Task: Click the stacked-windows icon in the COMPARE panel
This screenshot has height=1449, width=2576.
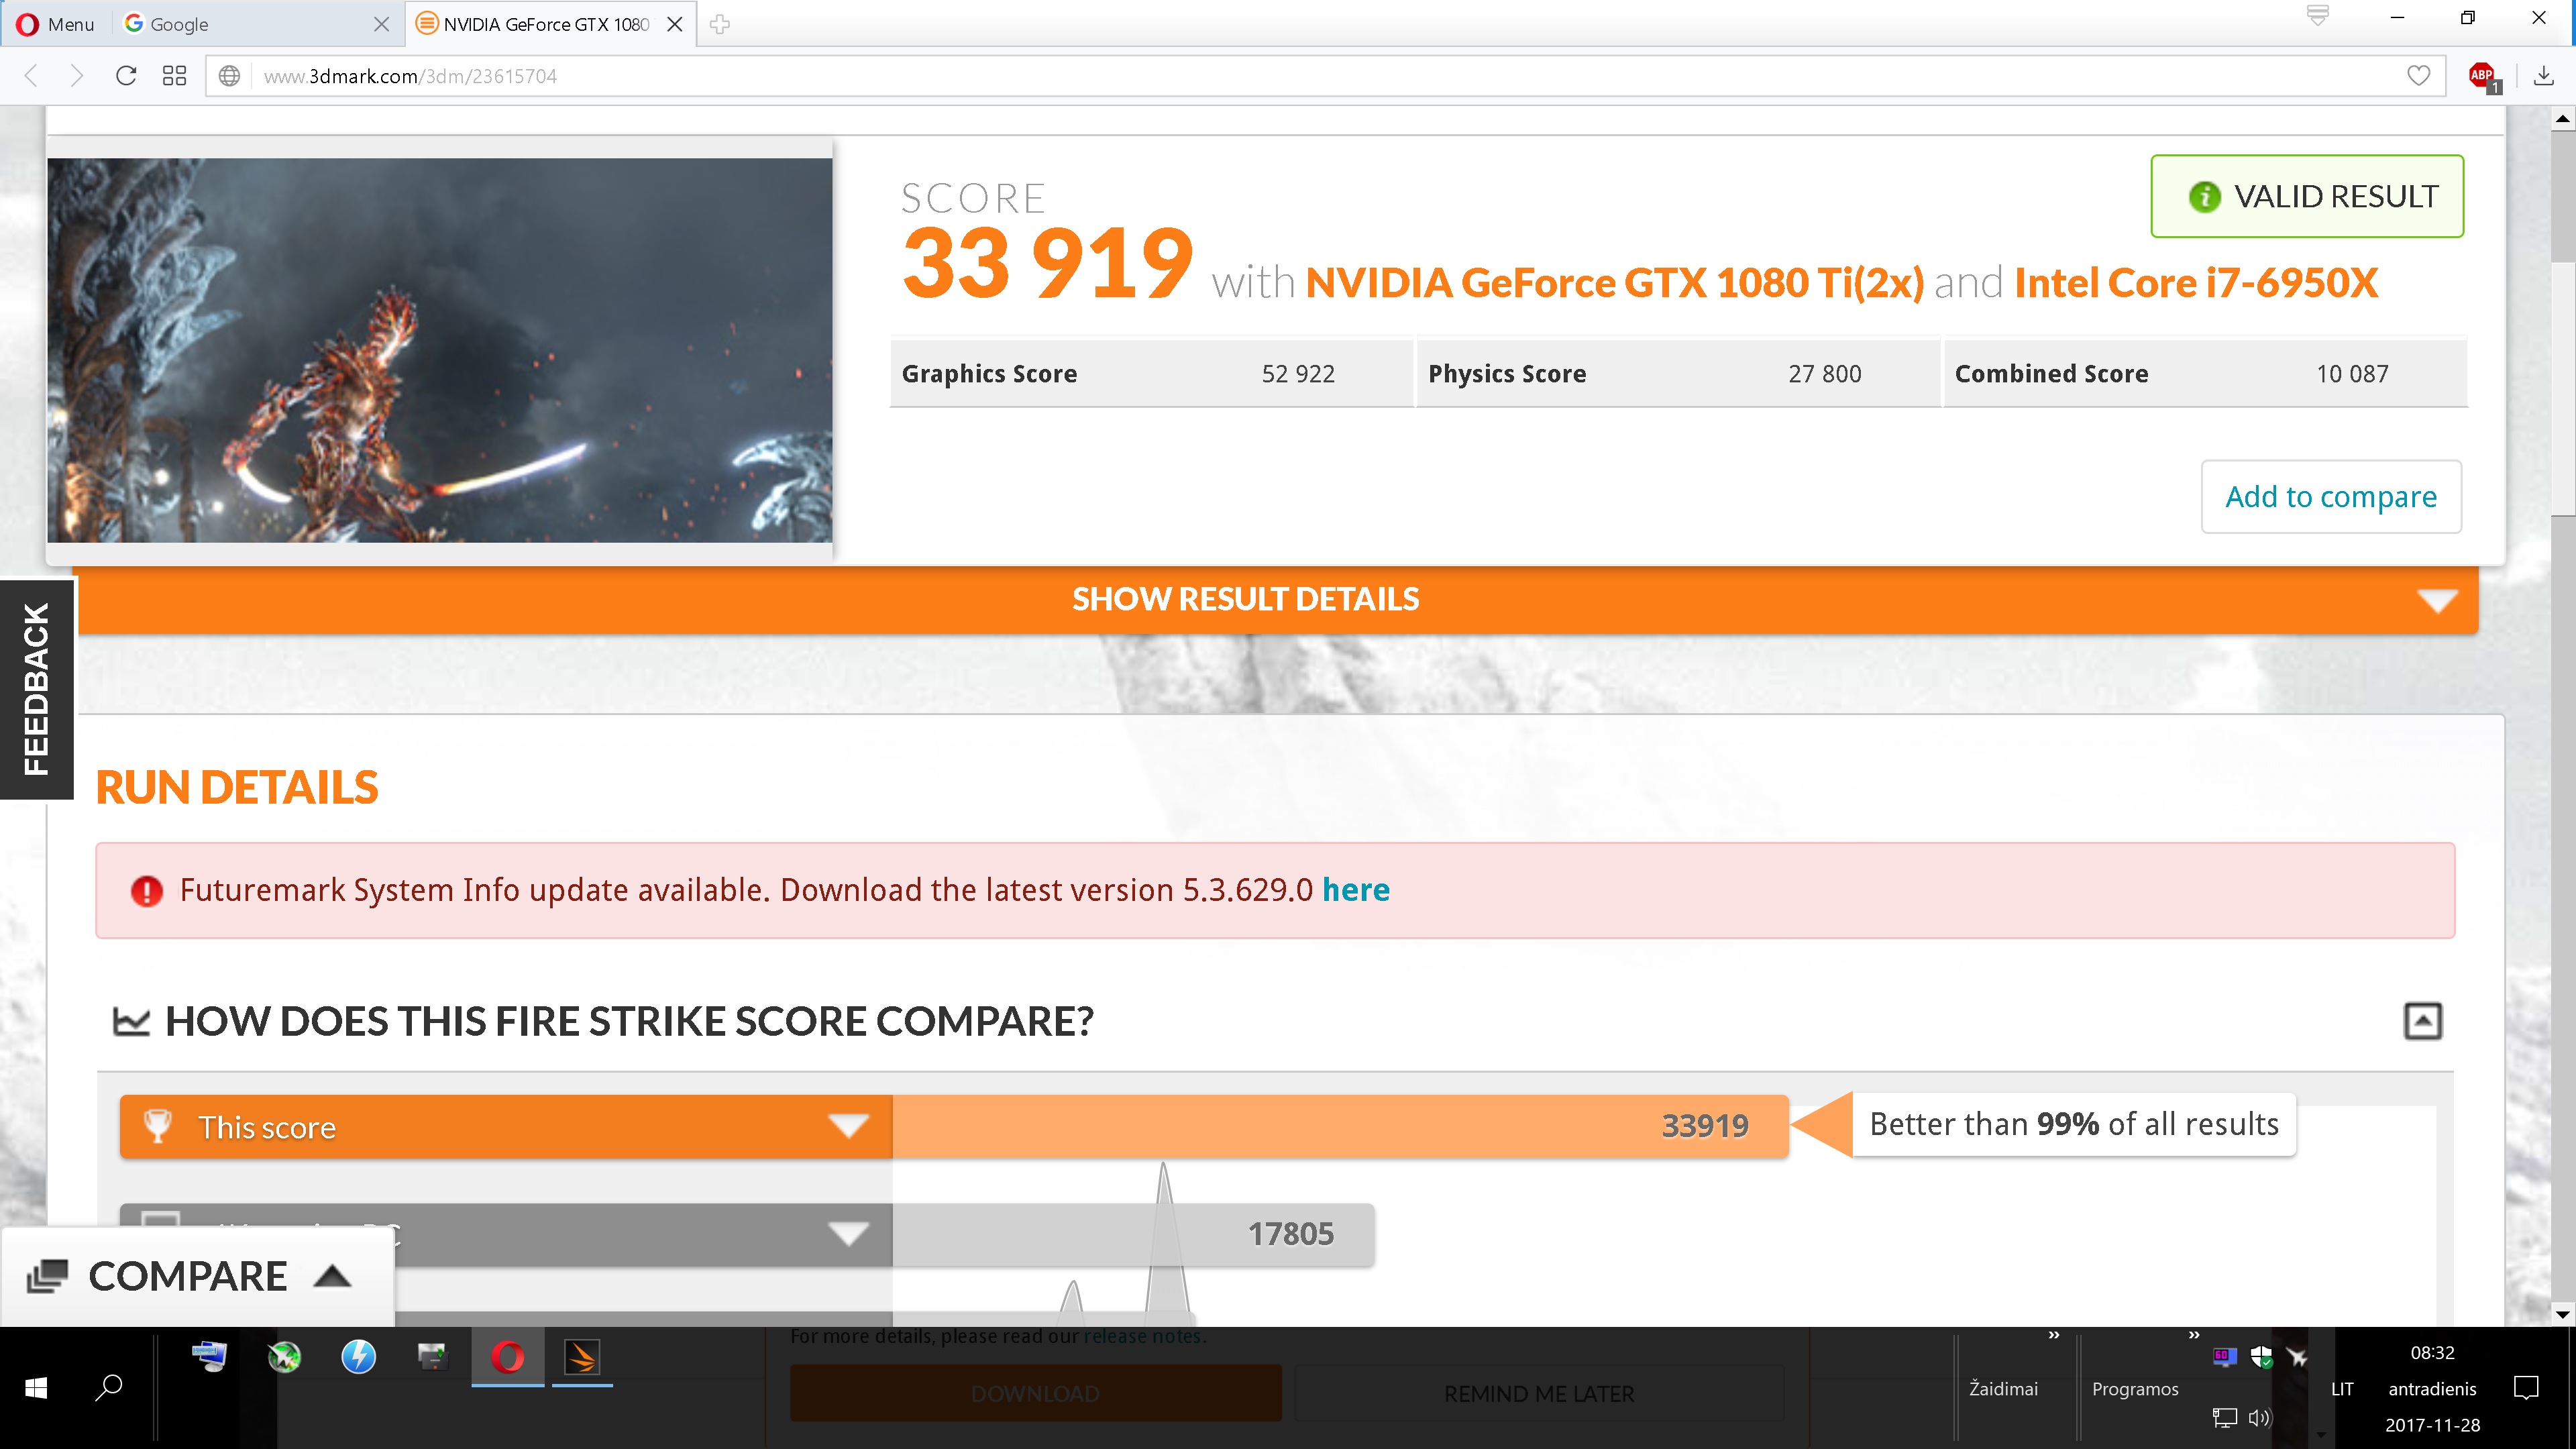Action: (47, 1276)
